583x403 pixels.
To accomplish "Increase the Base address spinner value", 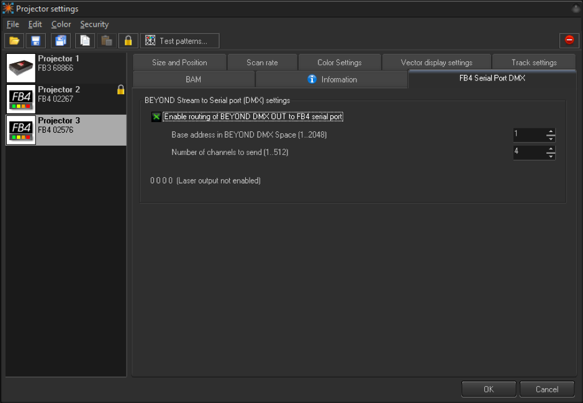I will click(550, 131).
